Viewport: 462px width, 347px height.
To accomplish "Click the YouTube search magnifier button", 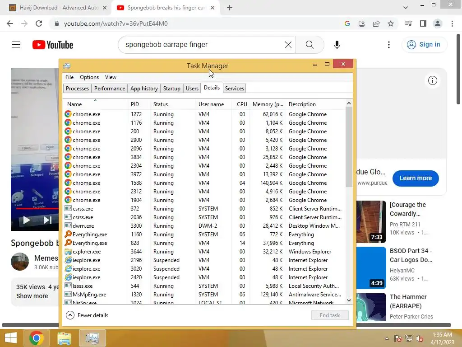I will (x=310, y=45).
